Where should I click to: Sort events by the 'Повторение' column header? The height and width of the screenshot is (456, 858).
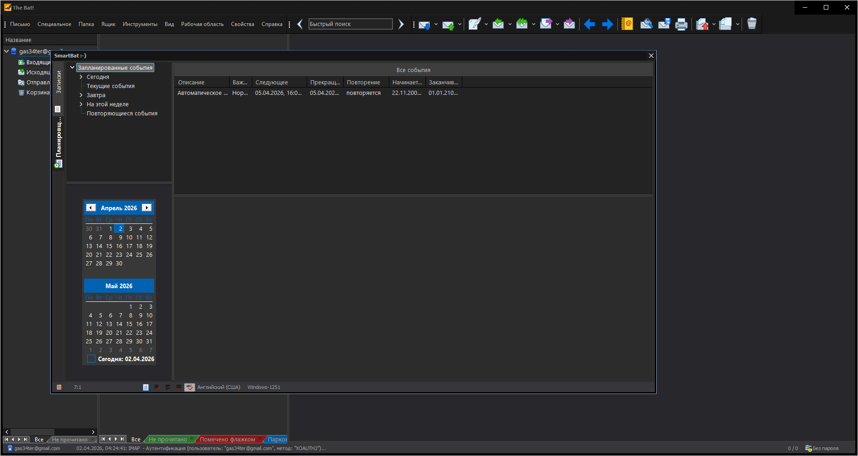coord(363,83)
